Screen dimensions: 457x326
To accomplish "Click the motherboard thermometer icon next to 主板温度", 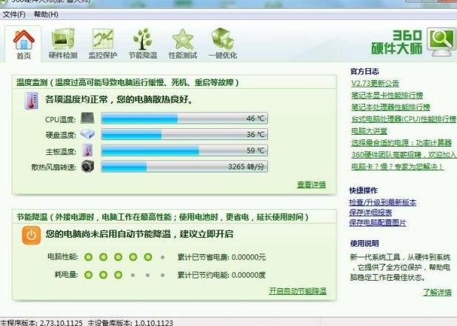I will pos(87,150).
